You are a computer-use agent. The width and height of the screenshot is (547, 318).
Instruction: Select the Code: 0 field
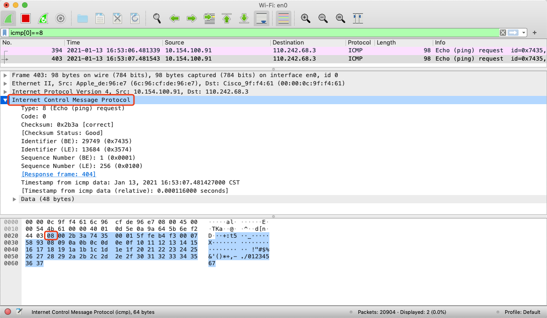(x=33, y=117)
